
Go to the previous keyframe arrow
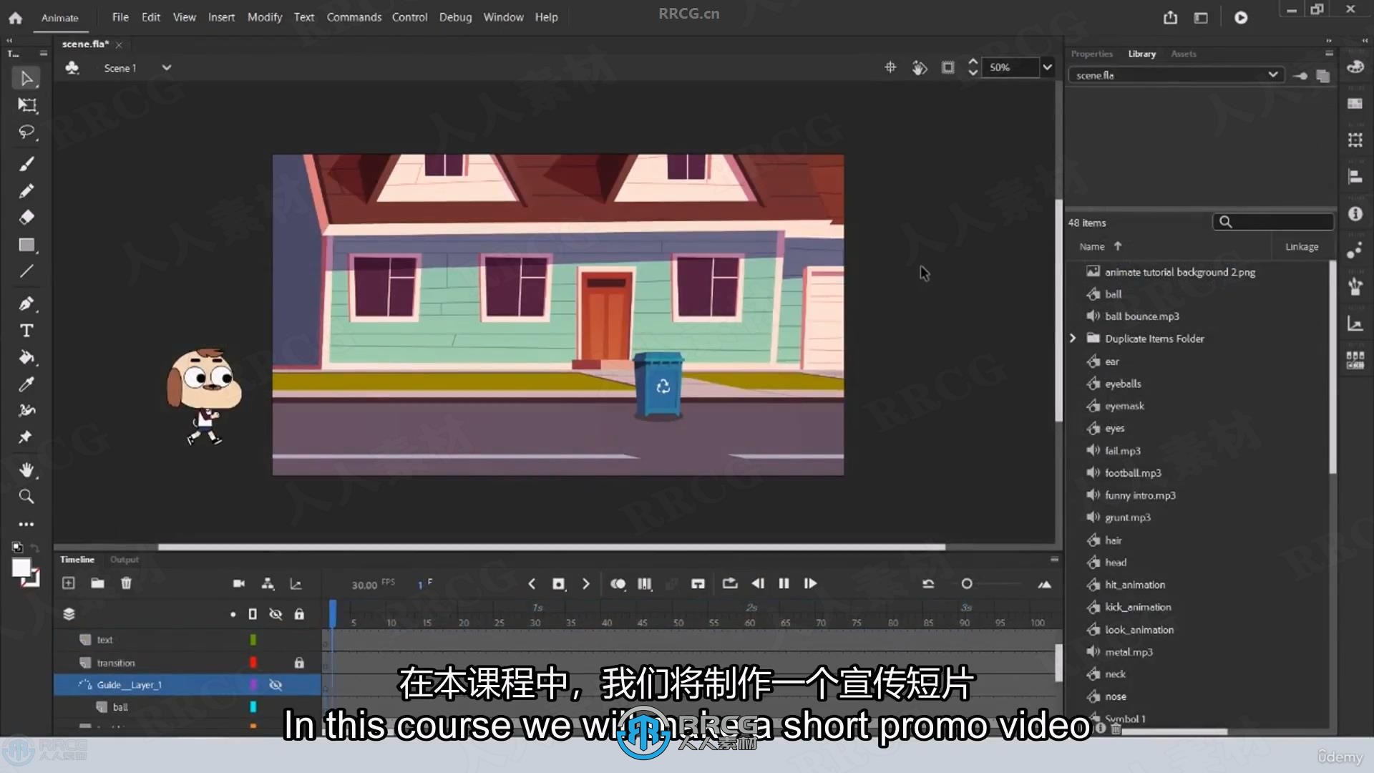click(x=532, y=584)
